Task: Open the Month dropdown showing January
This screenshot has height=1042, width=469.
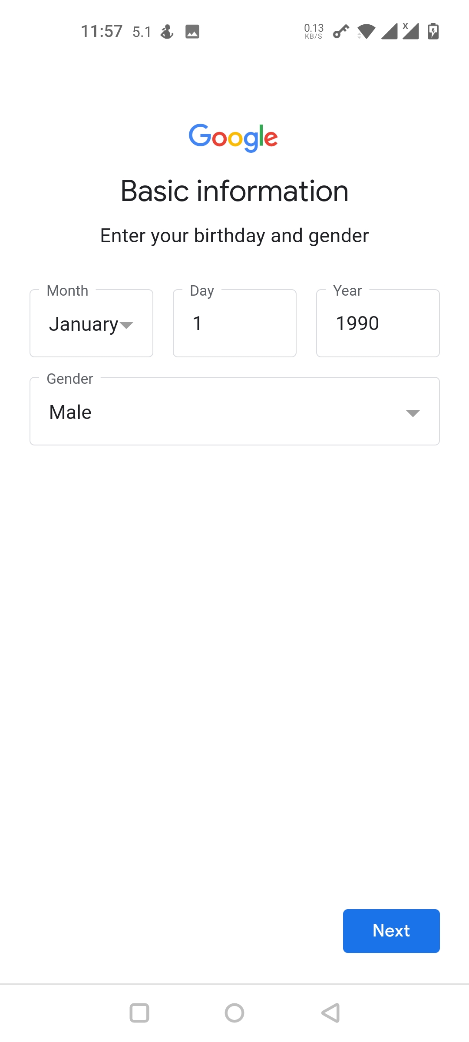Action: coord(91,323)
